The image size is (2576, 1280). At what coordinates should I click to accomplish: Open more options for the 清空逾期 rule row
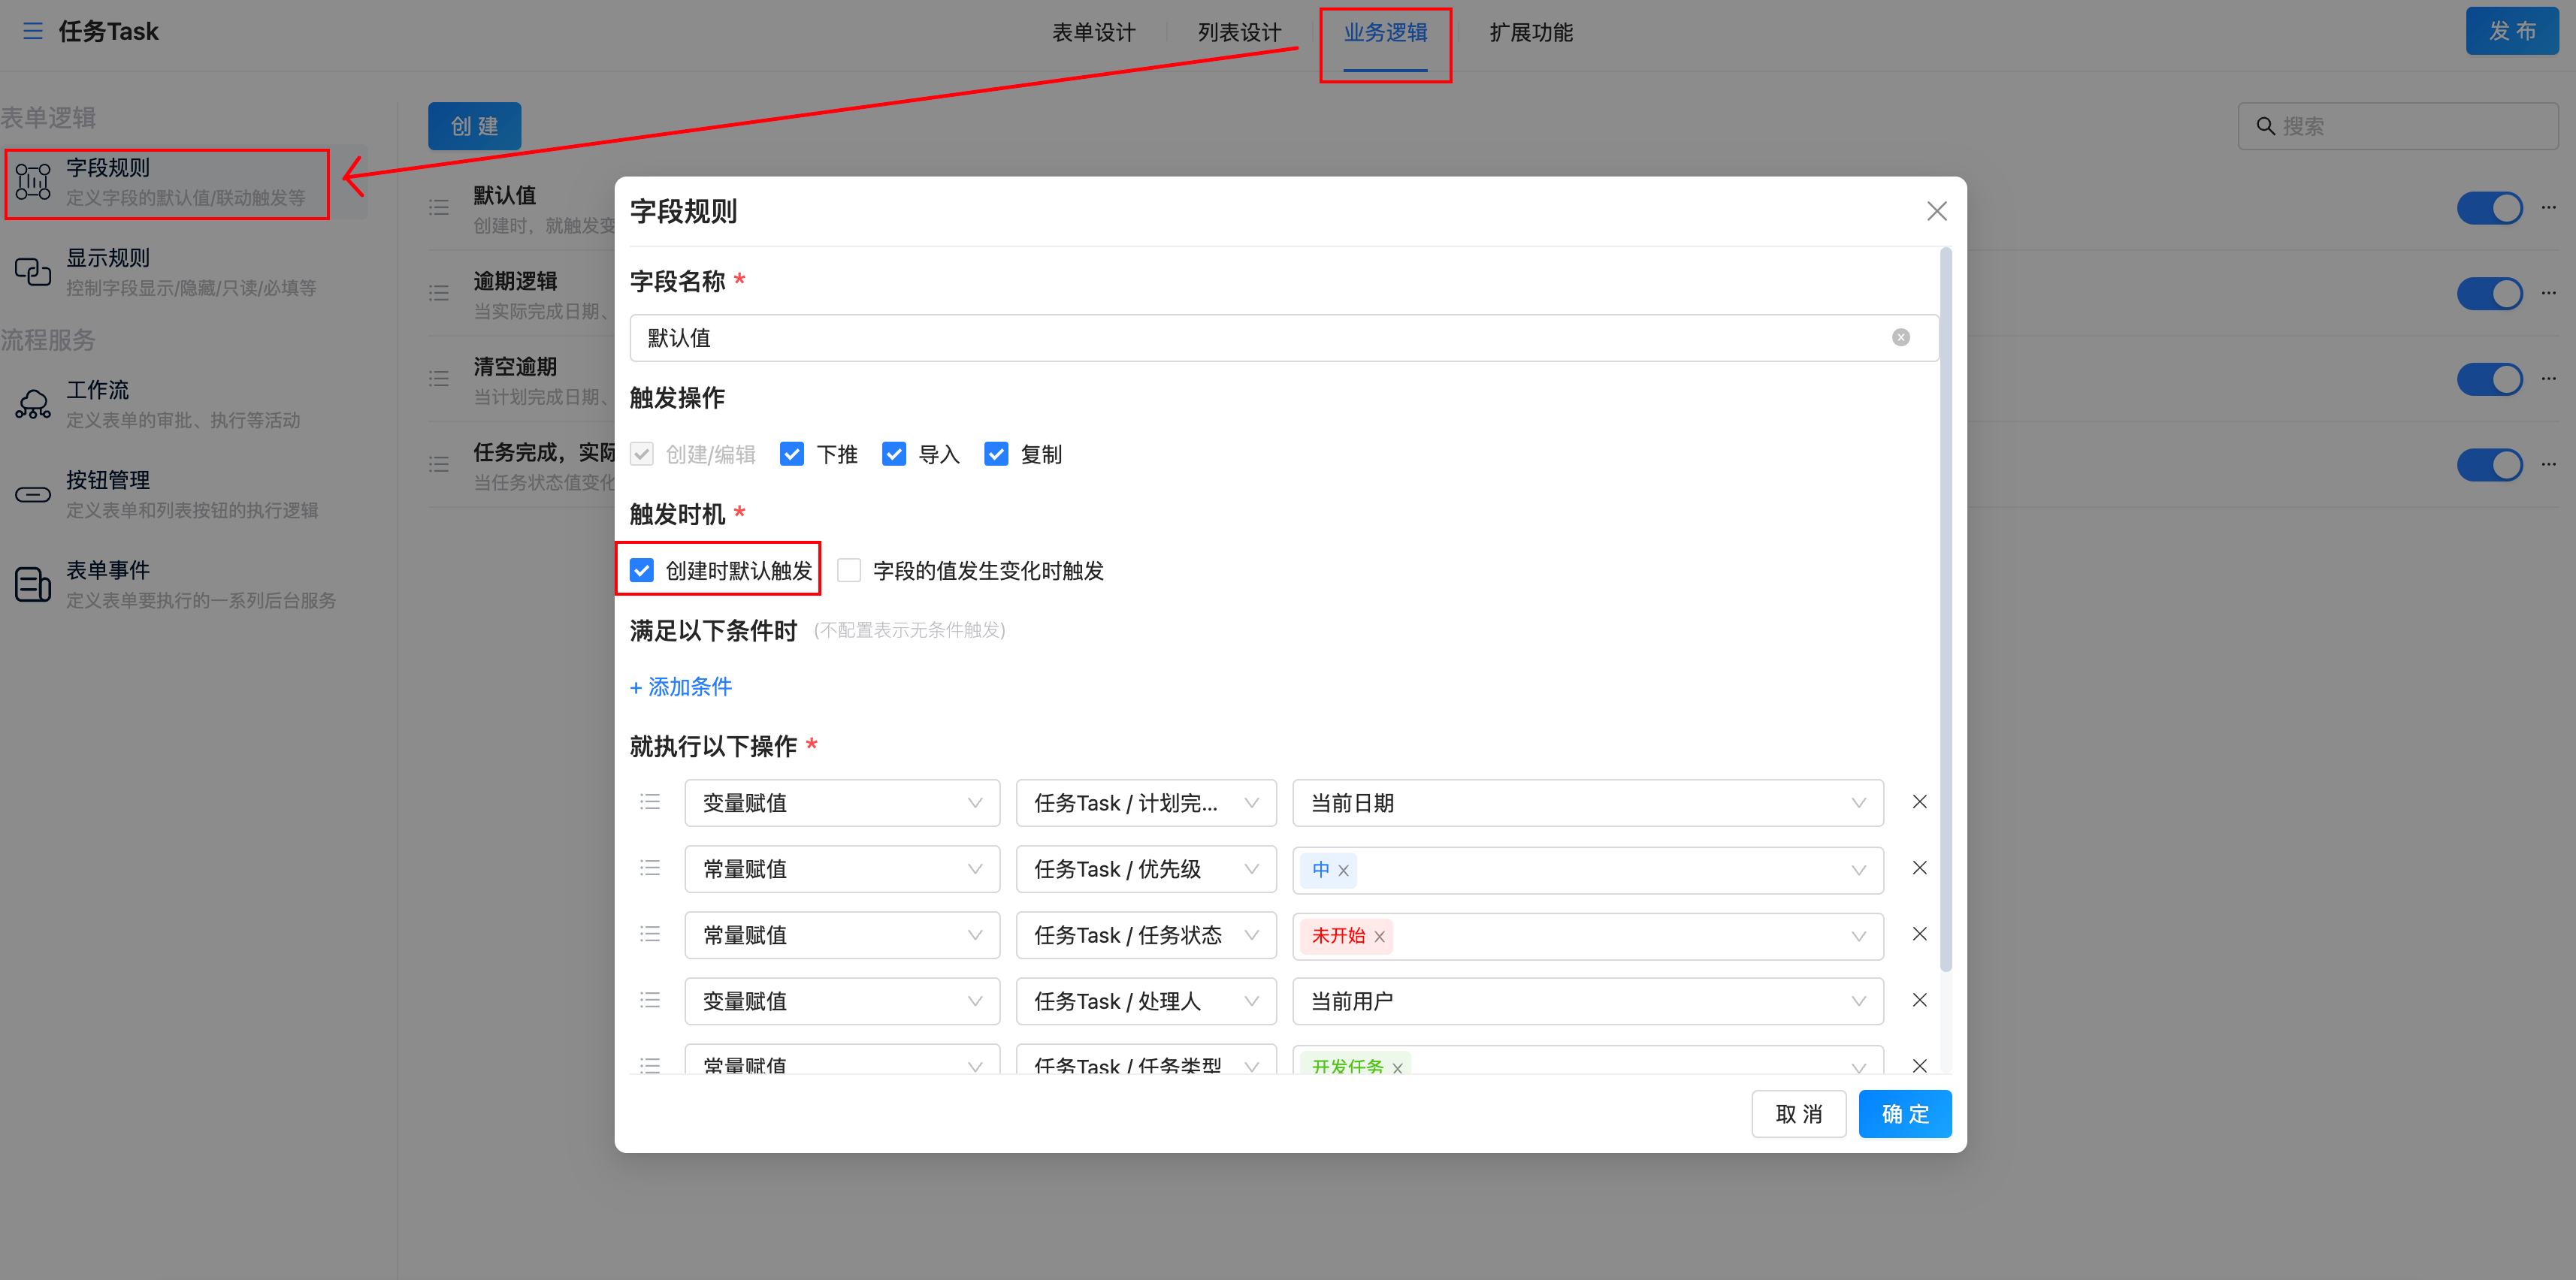tap(2548, 379)
